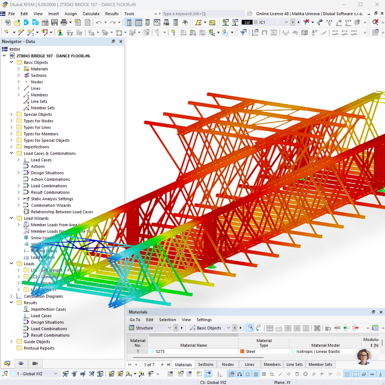Click the red arrow export icon in Materials table
385x385 pixels.
coord(355,328)
